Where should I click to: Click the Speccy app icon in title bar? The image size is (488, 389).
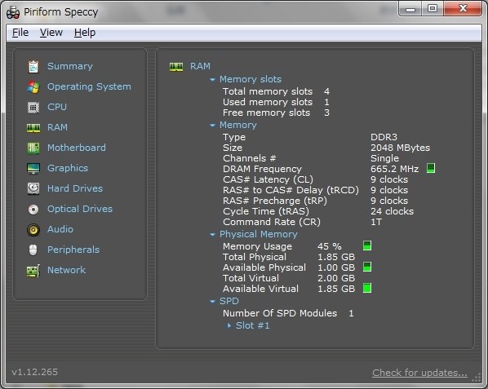pyautogui.click(x=13, y=12)
